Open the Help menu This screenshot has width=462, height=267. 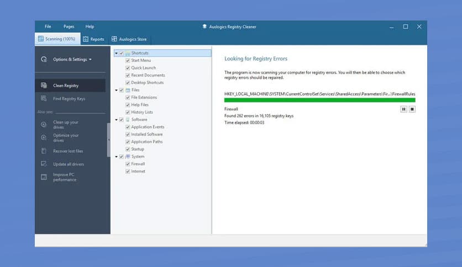click(90, 26)
